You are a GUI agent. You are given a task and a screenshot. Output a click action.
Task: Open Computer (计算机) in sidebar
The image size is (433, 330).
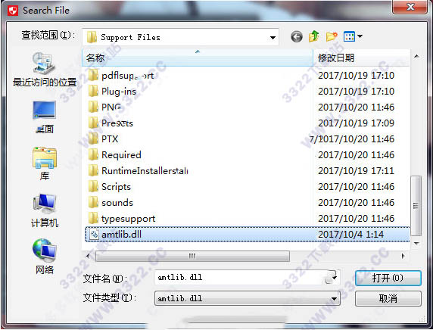click(44, 210)
